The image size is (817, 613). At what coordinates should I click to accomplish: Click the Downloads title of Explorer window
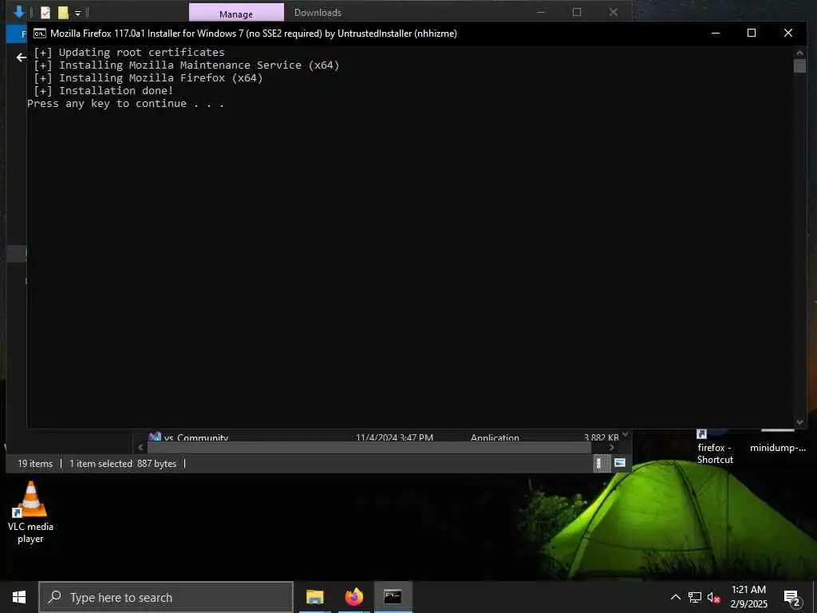[x=318, y=13]
